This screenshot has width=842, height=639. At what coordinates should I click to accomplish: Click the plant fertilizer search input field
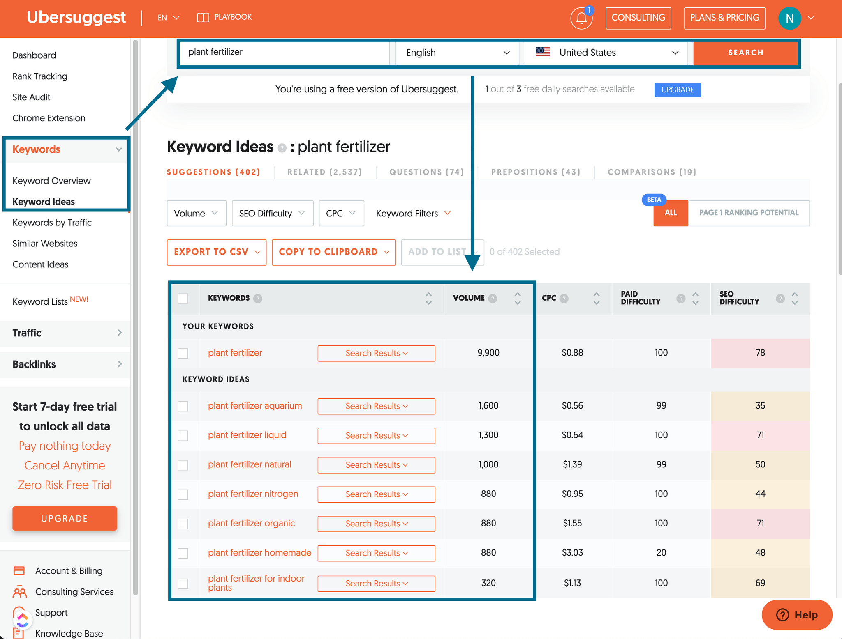282,52
